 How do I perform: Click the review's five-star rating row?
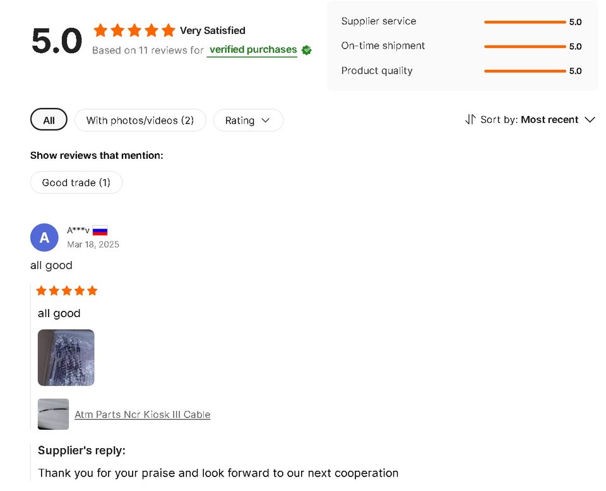(67, 291)
